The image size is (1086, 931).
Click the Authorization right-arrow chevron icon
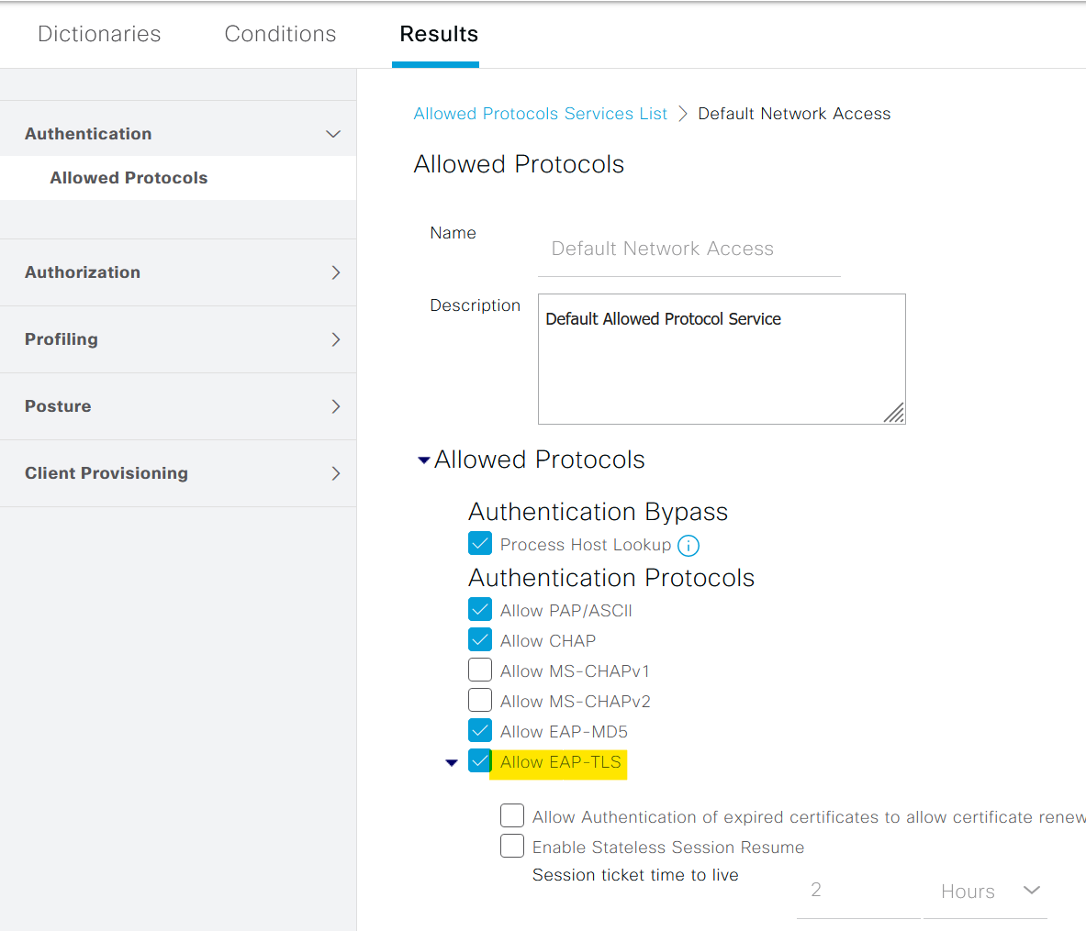click(336, 272)
